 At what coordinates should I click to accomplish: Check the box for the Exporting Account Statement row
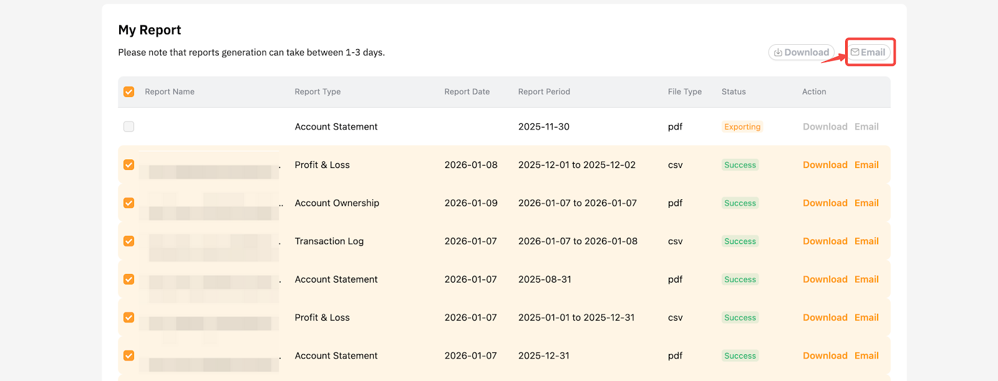click(129, 126)
